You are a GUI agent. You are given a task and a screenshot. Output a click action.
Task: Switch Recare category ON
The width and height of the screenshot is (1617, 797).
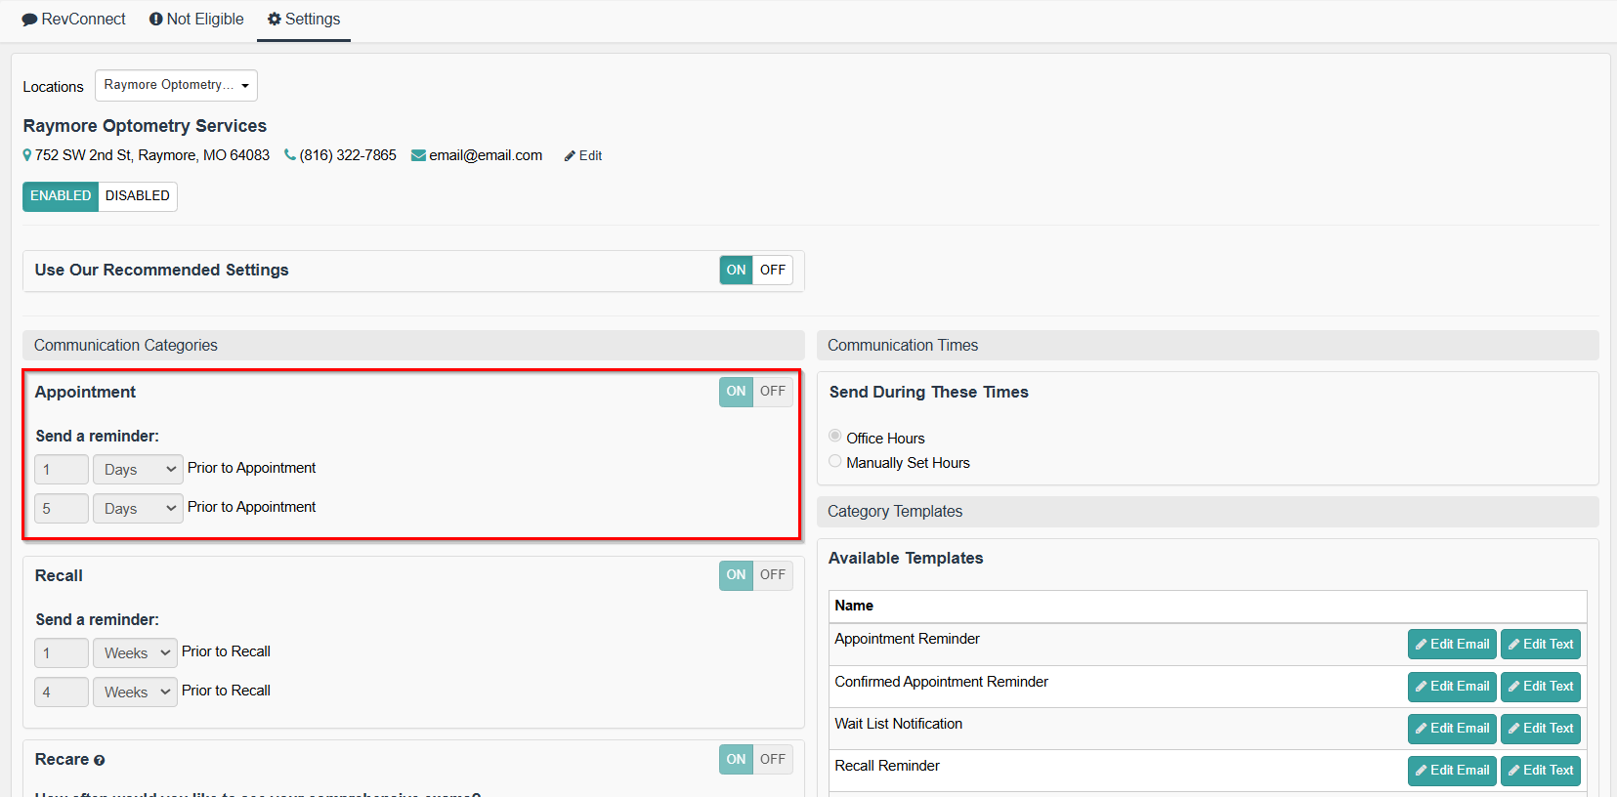click(x=736, y=760)
